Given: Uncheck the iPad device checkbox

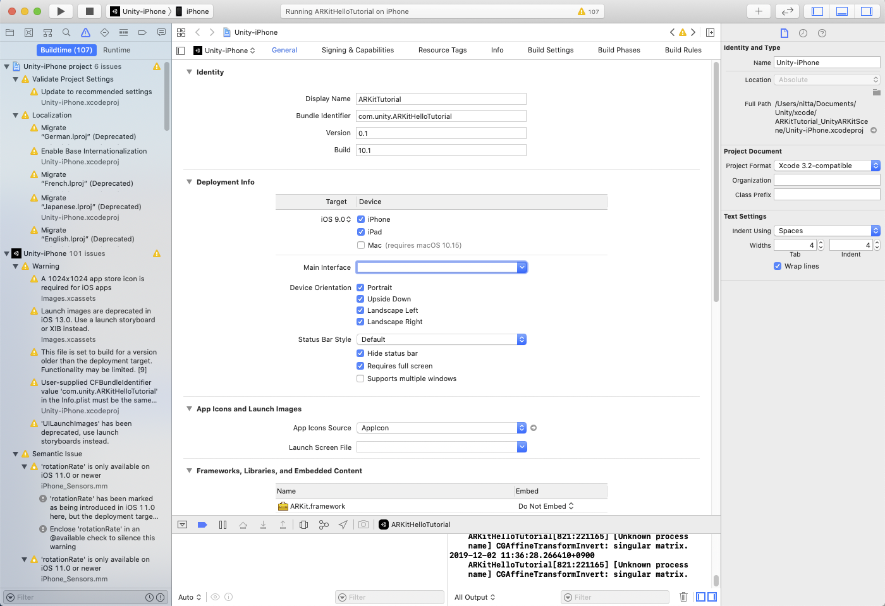Looking at the screenshot, I should coord(361,232).
